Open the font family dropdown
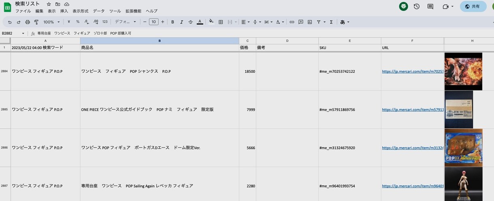The width and height of the screenshot is (494, 201). [126, 22]
